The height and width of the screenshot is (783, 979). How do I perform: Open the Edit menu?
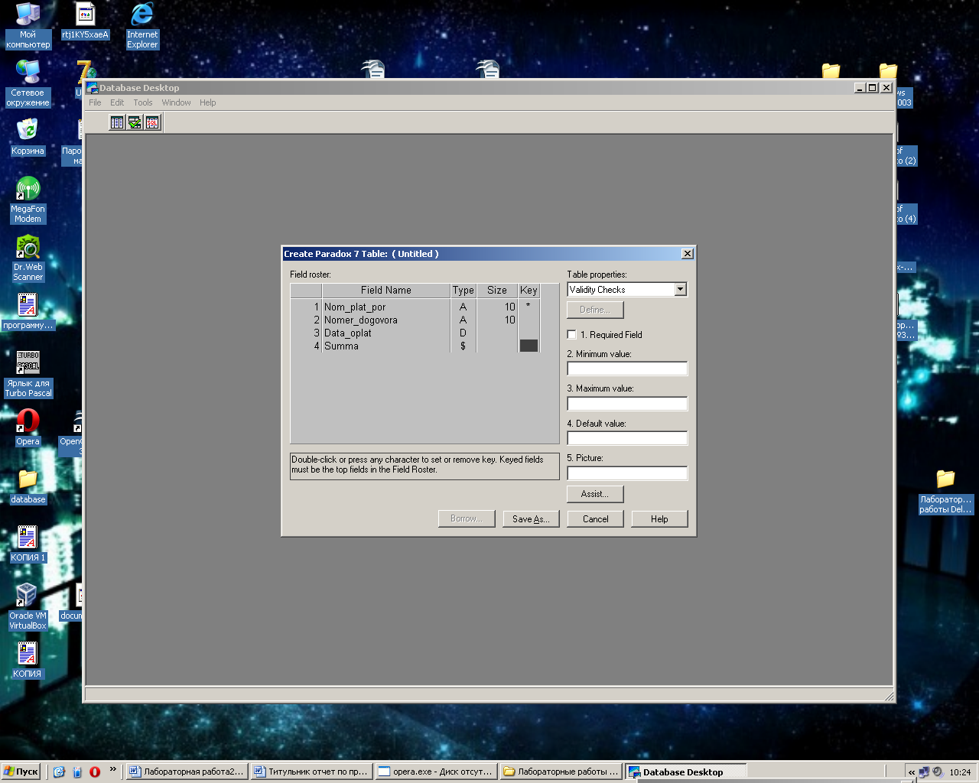point(117,102)
